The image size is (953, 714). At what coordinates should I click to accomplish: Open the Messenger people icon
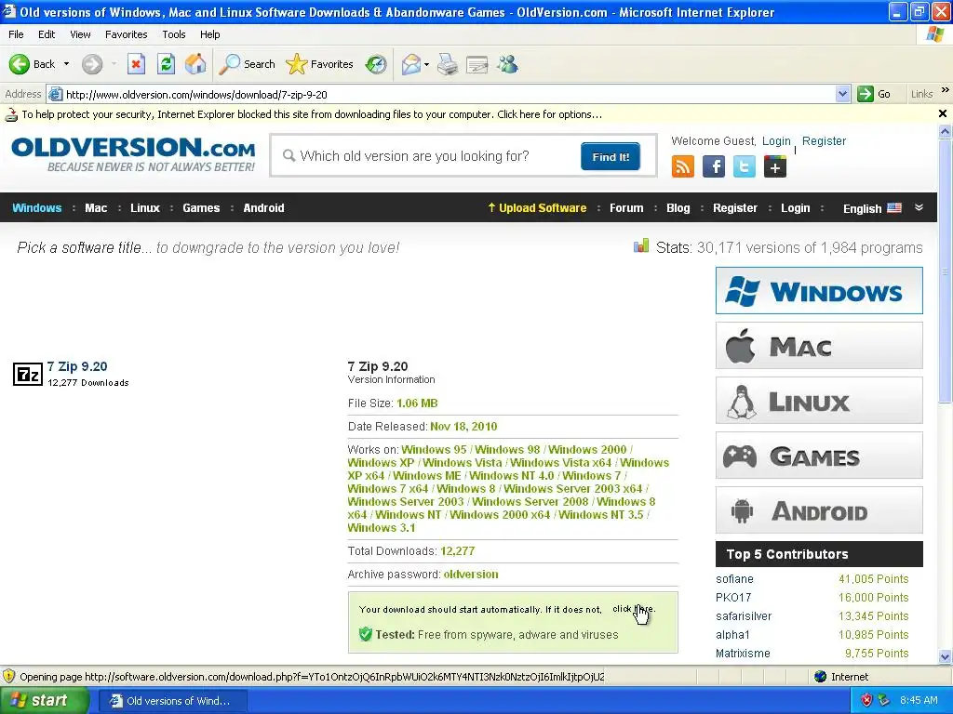click(507, 64)
